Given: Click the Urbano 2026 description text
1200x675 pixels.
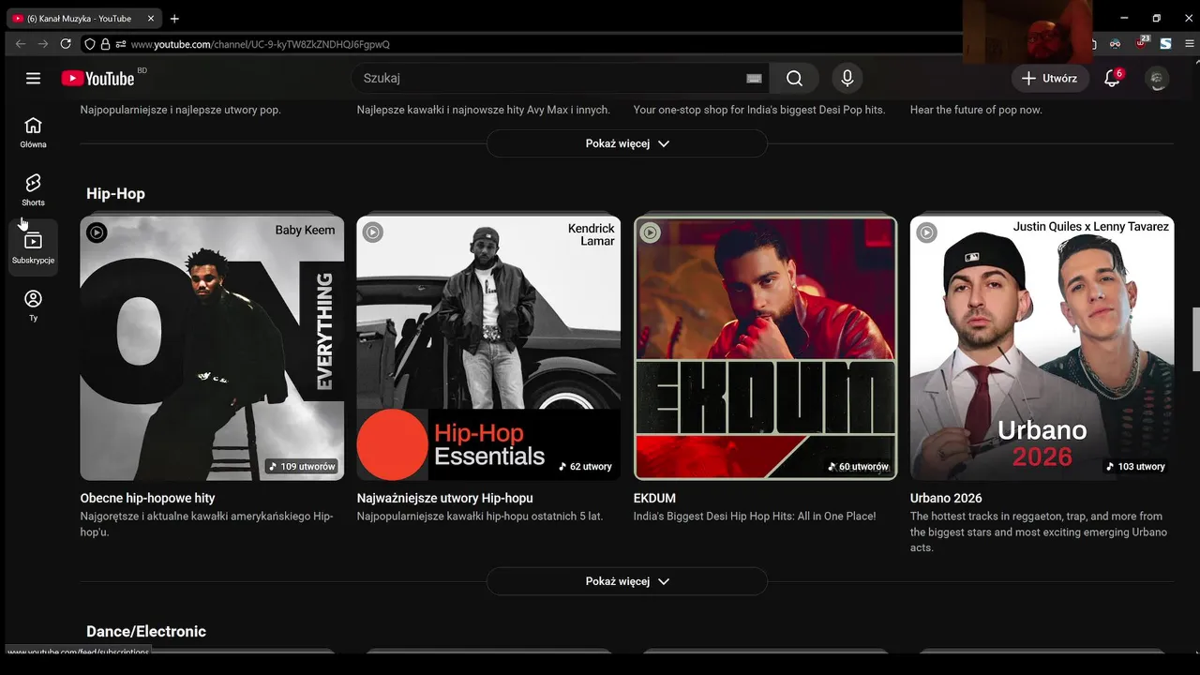Looking at the screenshot, I should tap(1039, 532).
